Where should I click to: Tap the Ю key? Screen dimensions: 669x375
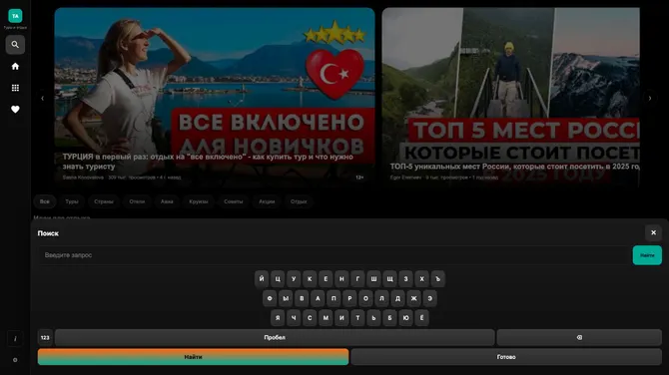pos(405,318)
